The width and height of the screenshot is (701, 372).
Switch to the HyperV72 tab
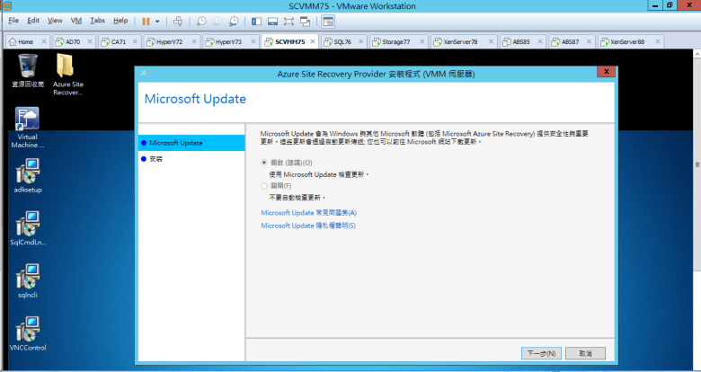167,41
